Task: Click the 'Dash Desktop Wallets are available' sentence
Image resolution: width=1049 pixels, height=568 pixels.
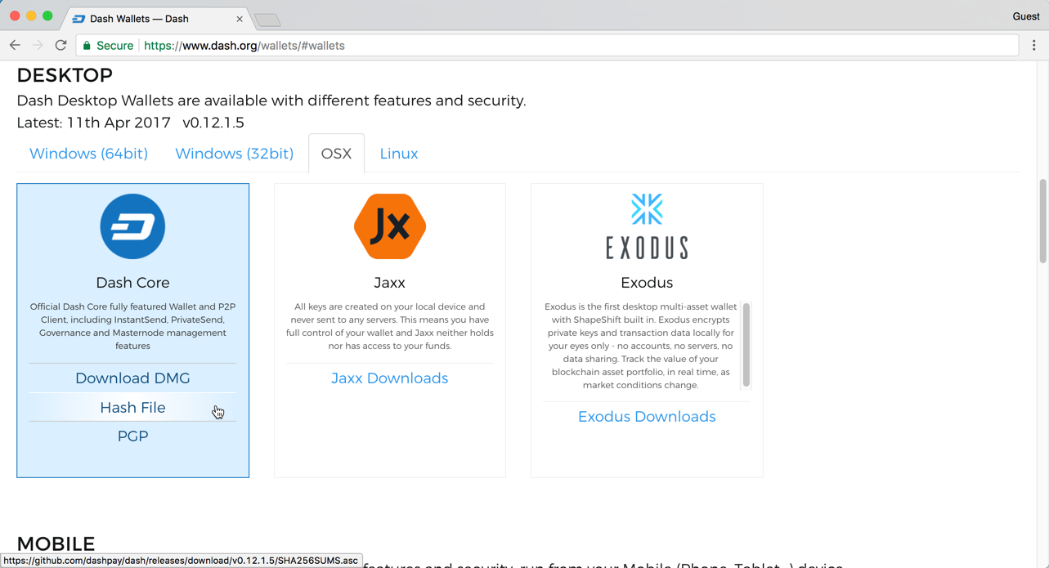Action: click(271, 101)
